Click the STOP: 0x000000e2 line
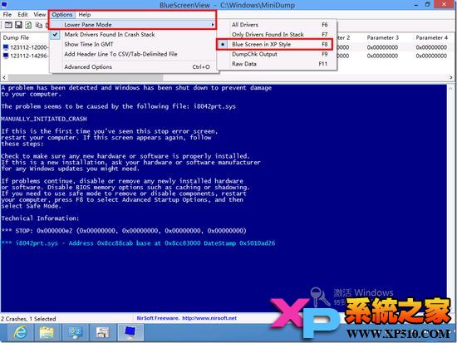Screen dimensions: 457x343 [124, 231]
